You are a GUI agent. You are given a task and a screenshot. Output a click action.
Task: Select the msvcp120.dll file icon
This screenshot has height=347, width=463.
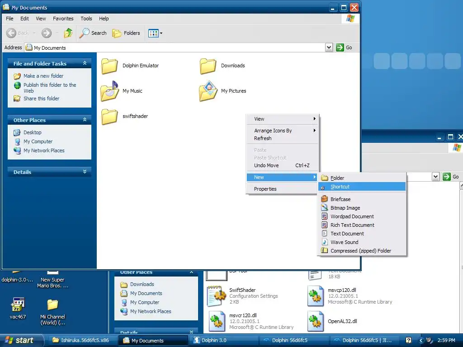tap(315, 295)
